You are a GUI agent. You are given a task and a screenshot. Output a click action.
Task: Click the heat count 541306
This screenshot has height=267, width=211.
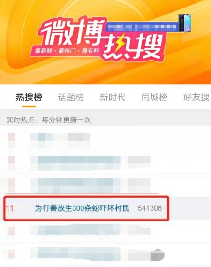(150, 208)
